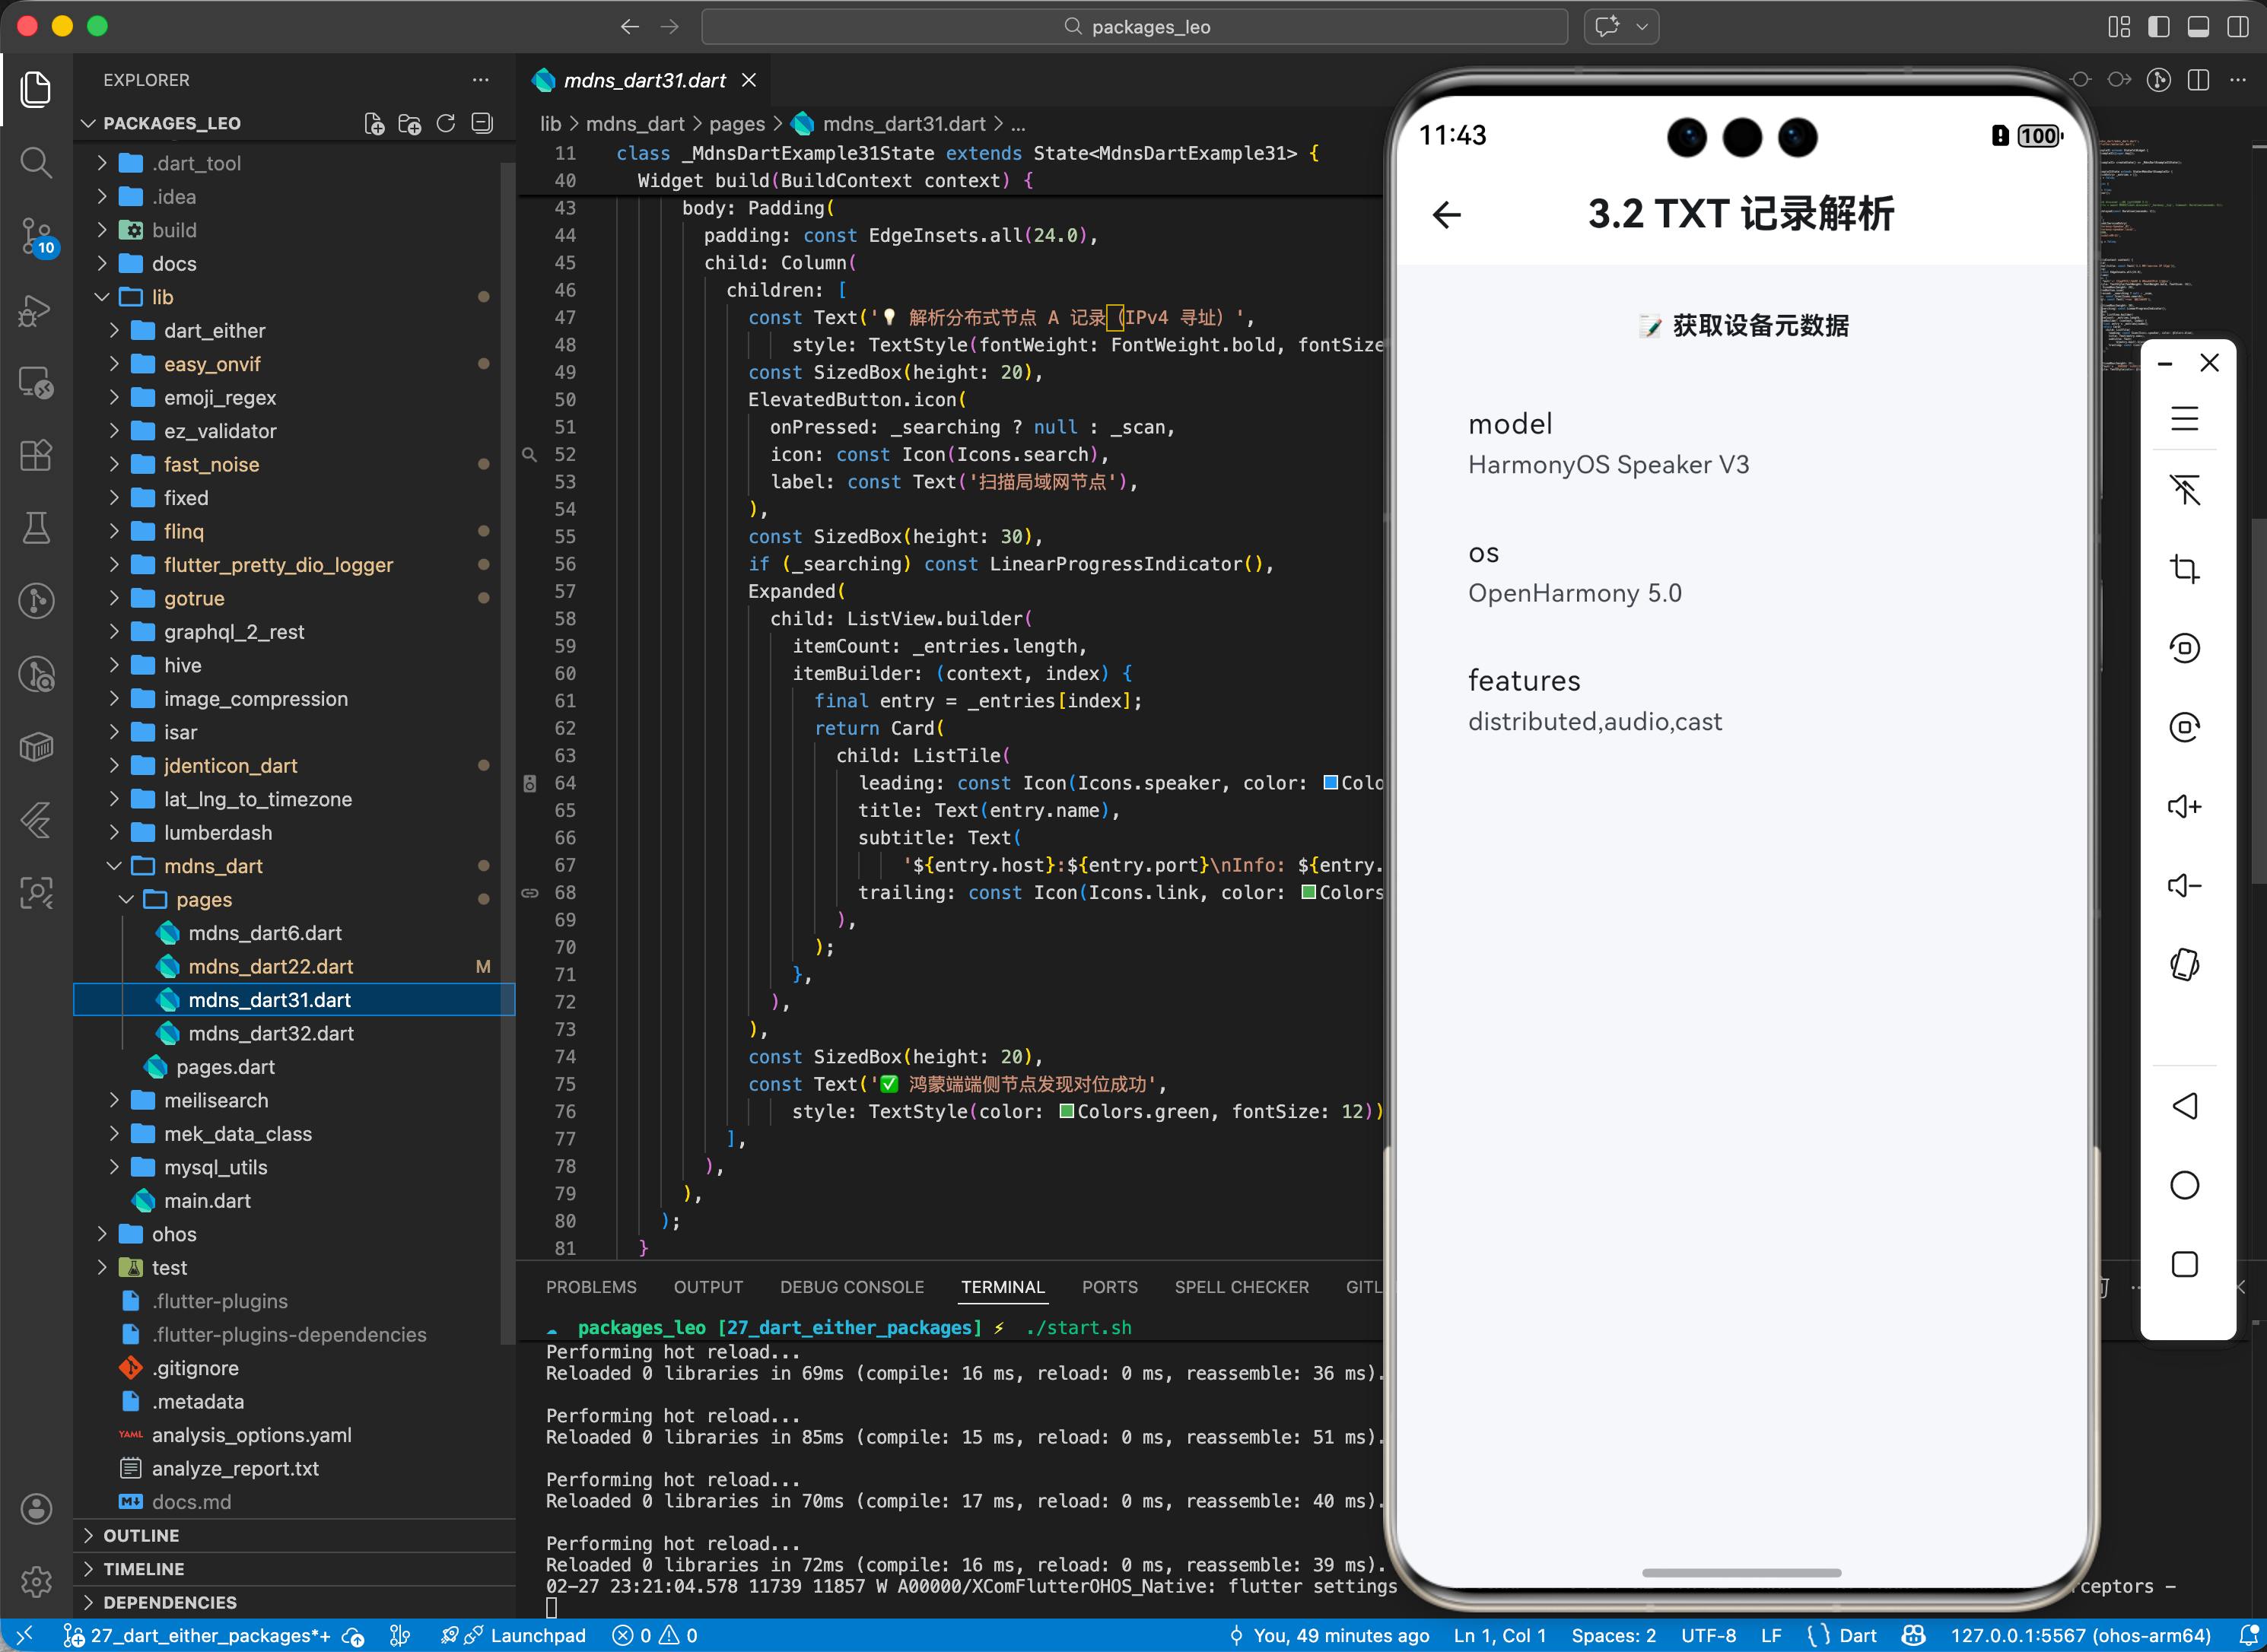Toggle primary side bar layout button
Image resolution: width=2267 pixels, height=1652 pixels.
click(2158, 27)
